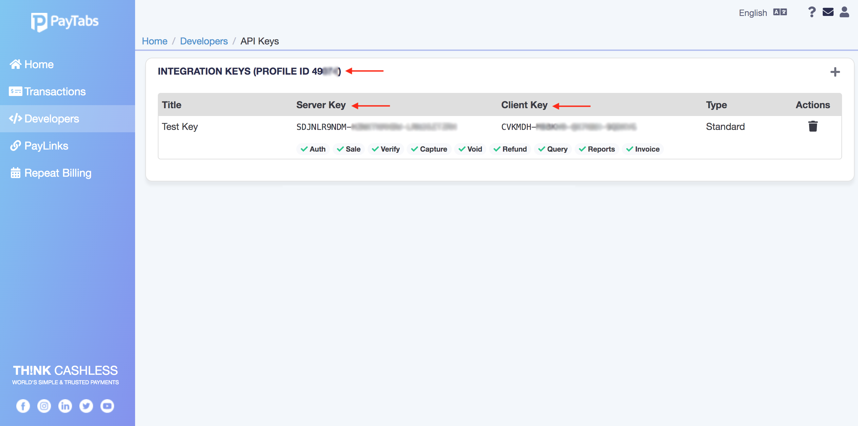
Task: Open the English language selector
Action: [x=753, y=13]
